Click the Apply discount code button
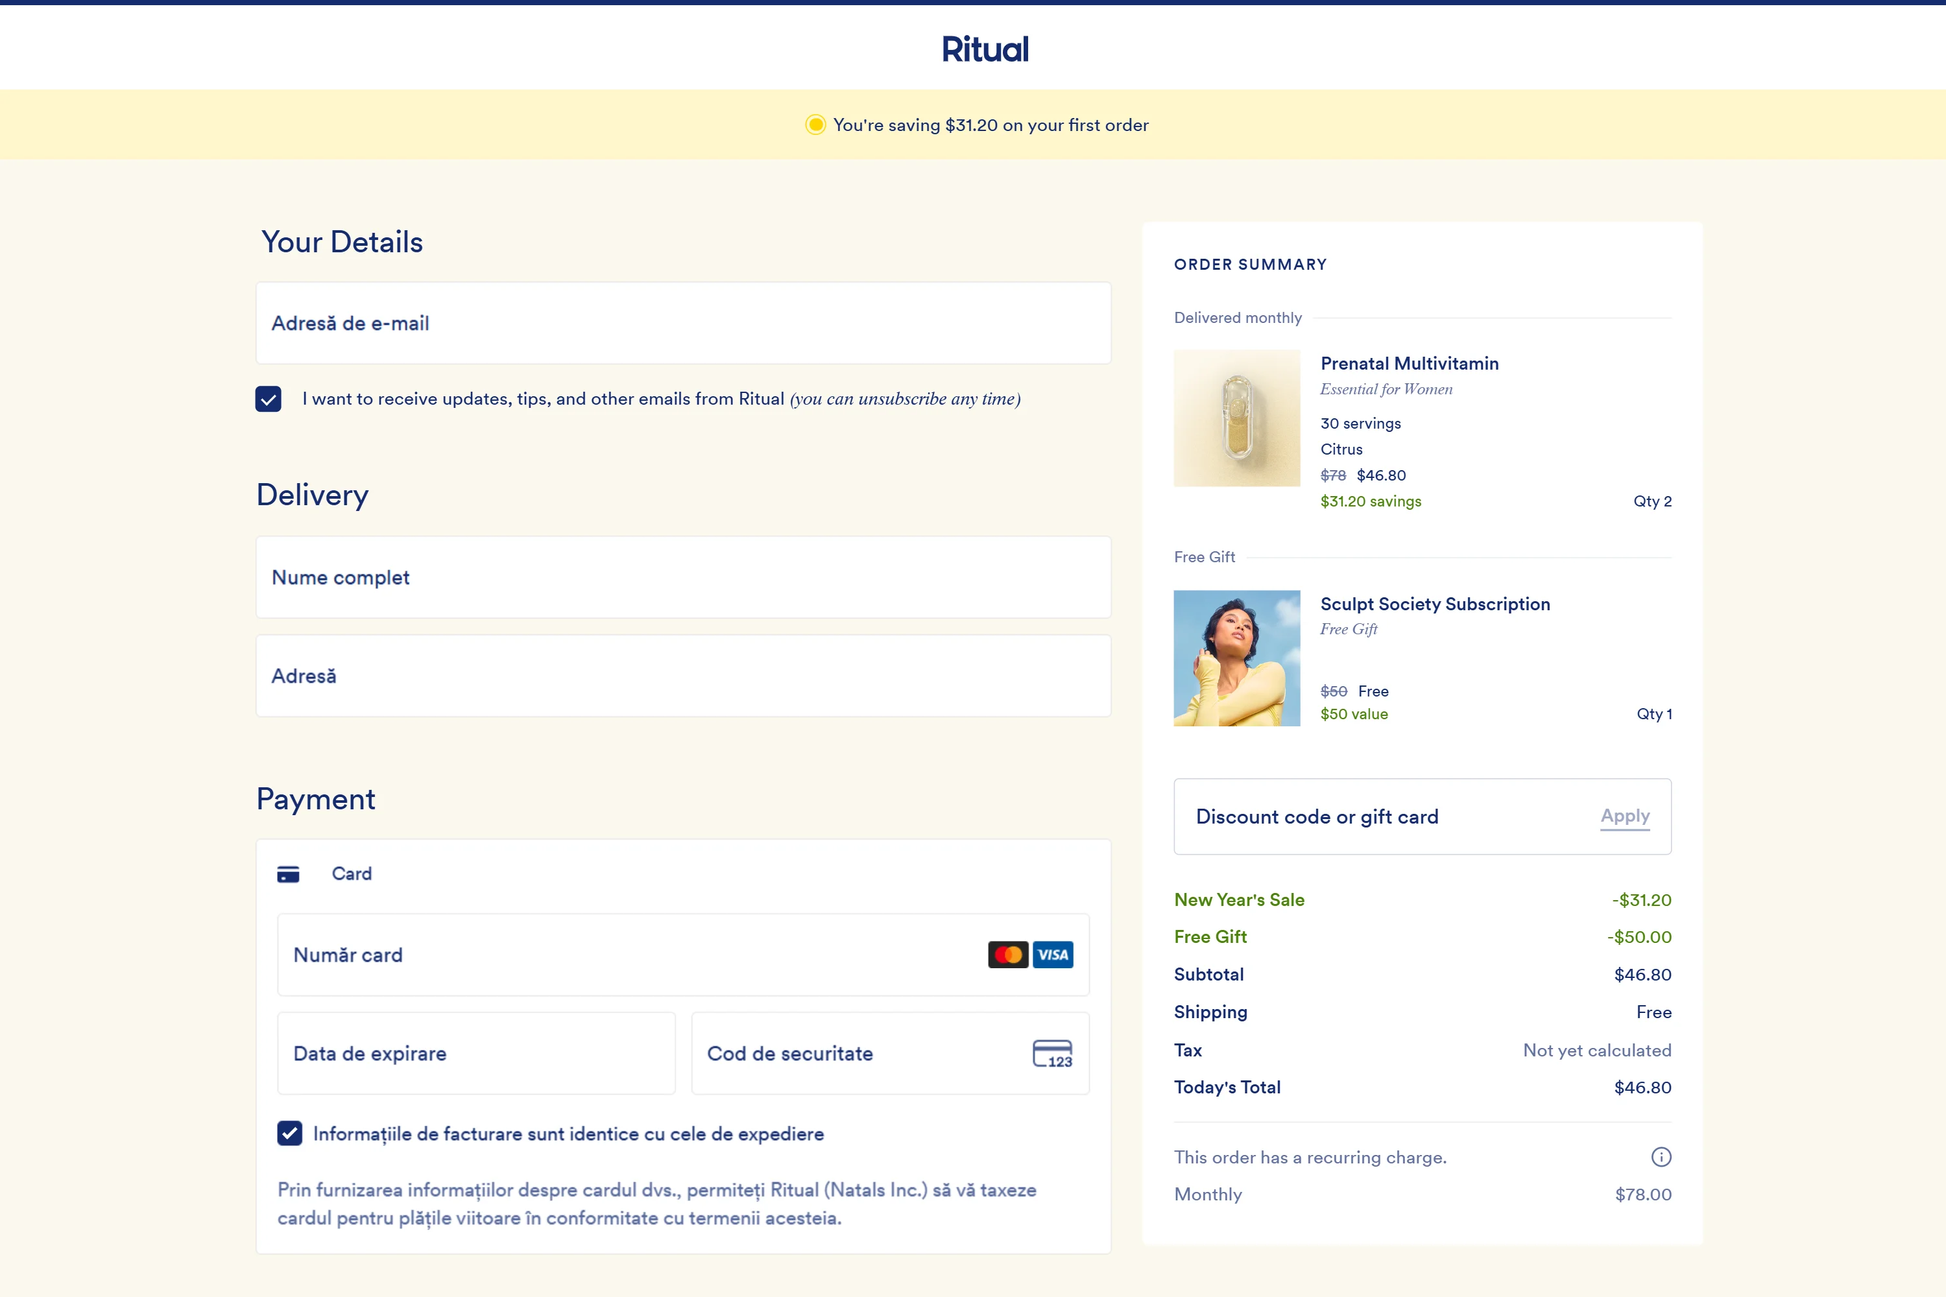 1624,816
